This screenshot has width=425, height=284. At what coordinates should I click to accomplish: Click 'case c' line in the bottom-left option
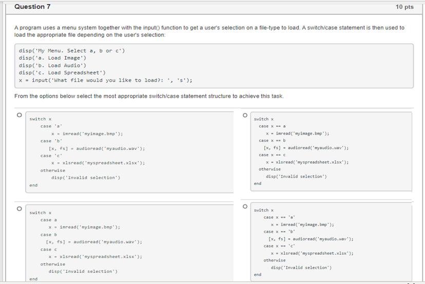click(49, 250)
